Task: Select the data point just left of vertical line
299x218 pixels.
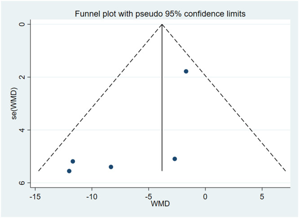Action: tap(175, 159)
